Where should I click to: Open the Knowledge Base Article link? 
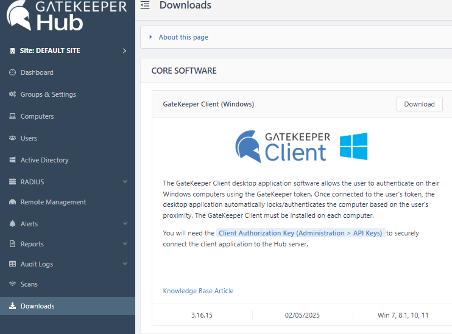pyautogui.click(x=198, y=291)
